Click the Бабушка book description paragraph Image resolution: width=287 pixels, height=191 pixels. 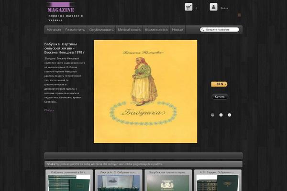click(65, 80)
